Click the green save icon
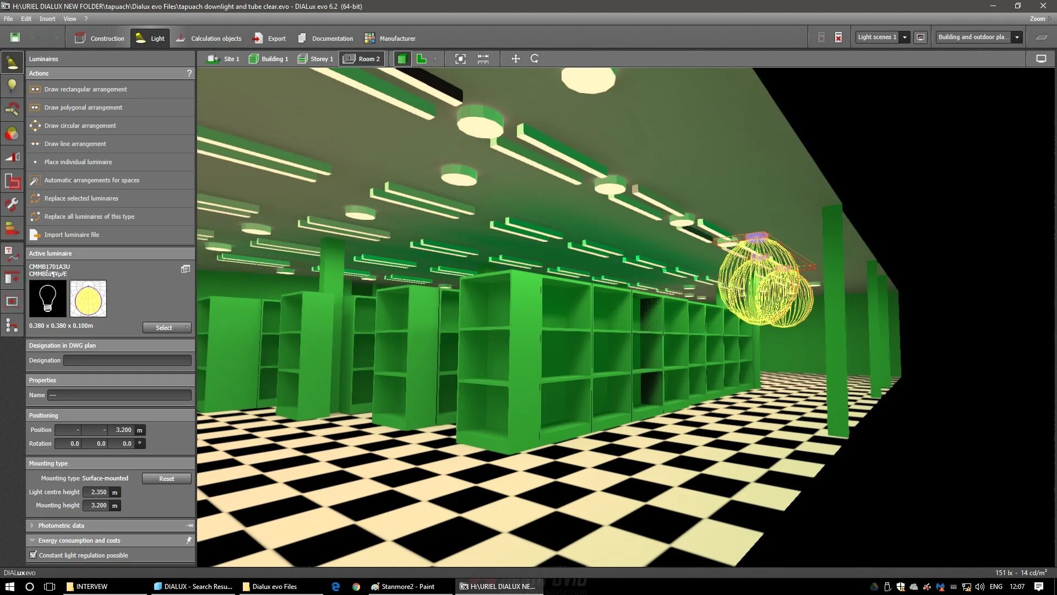Image resolution: width=1057 pixels, height=595 pixels. click(15, 37)
